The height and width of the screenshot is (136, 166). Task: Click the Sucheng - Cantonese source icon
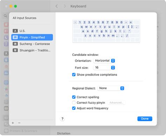tap(15, 44)
